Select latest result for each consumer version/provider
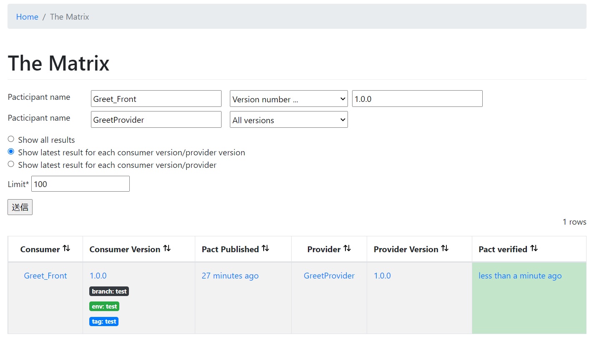 [11, 164]
